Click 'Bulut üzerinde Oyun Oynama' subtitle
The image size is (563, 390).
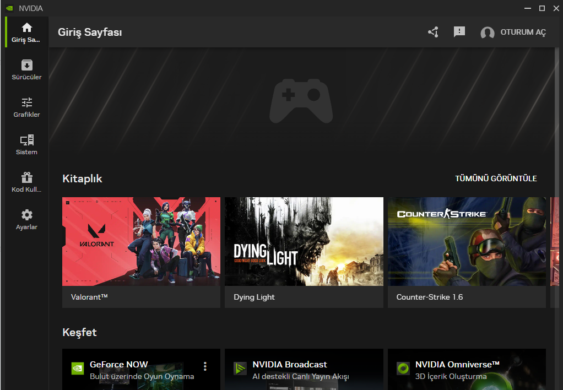tap(142, 376)
